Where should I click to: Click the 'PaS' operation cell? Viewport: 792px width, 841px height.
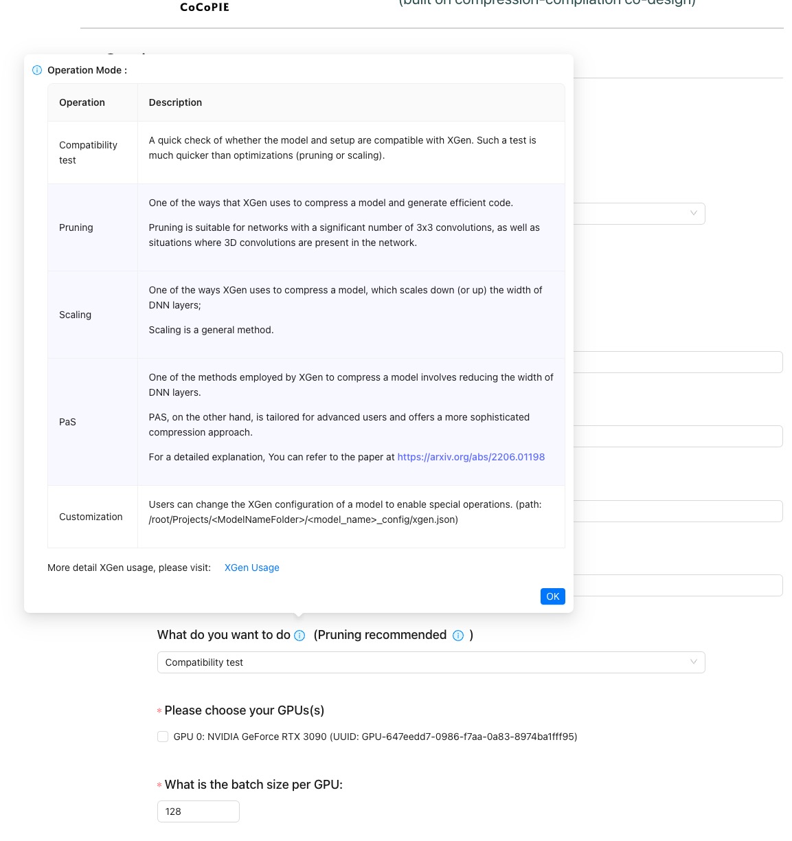[x=93, y=422]
